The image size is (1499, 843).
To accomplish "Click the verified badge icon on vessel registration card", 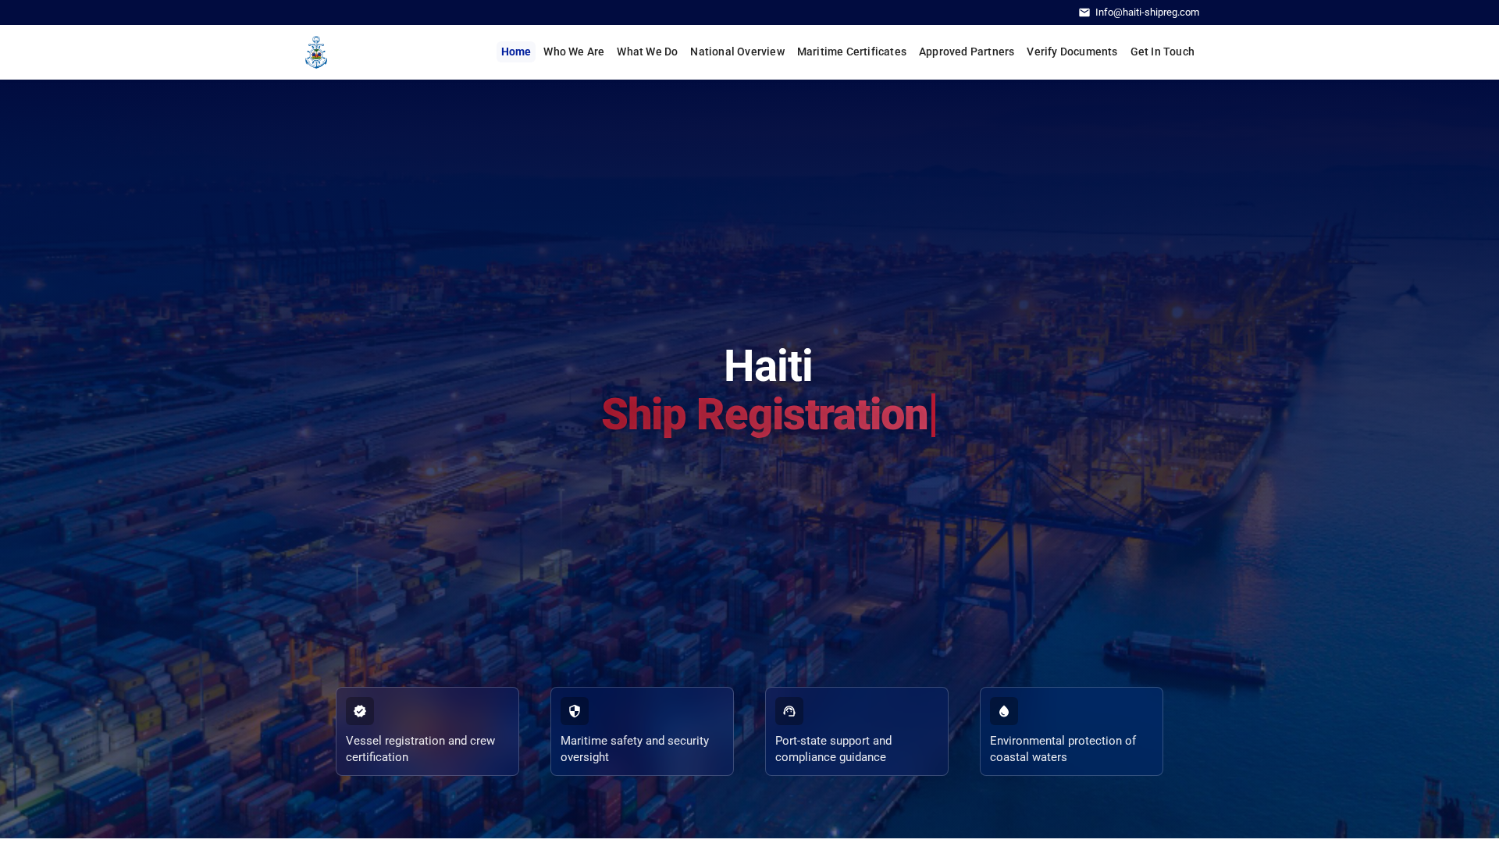I will pos(360,711).
